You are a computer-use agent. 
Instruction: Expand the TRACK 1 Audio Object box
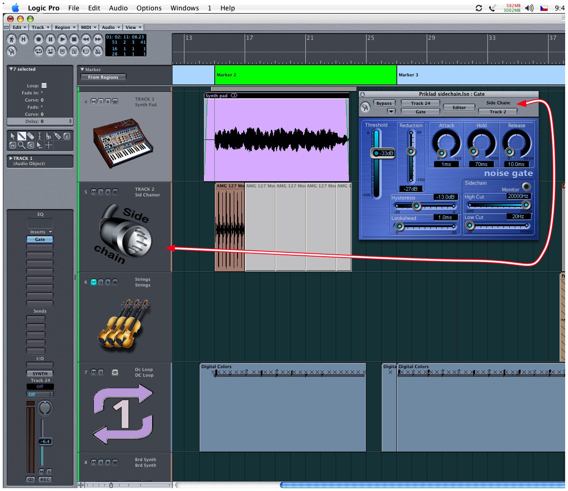tap(10, 158)
